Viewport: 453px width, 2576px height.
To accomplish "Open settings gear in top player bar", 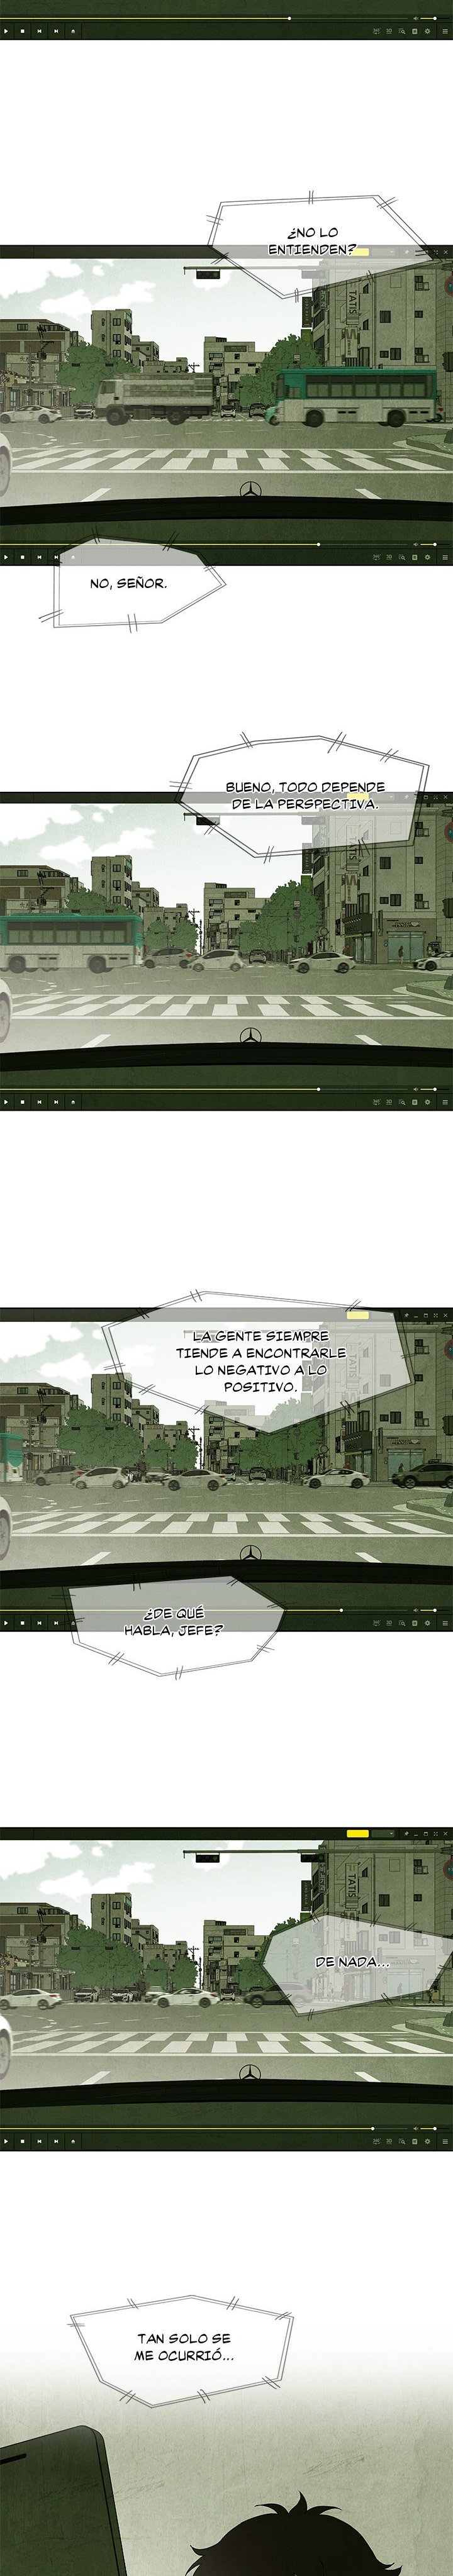I will 427,32.
